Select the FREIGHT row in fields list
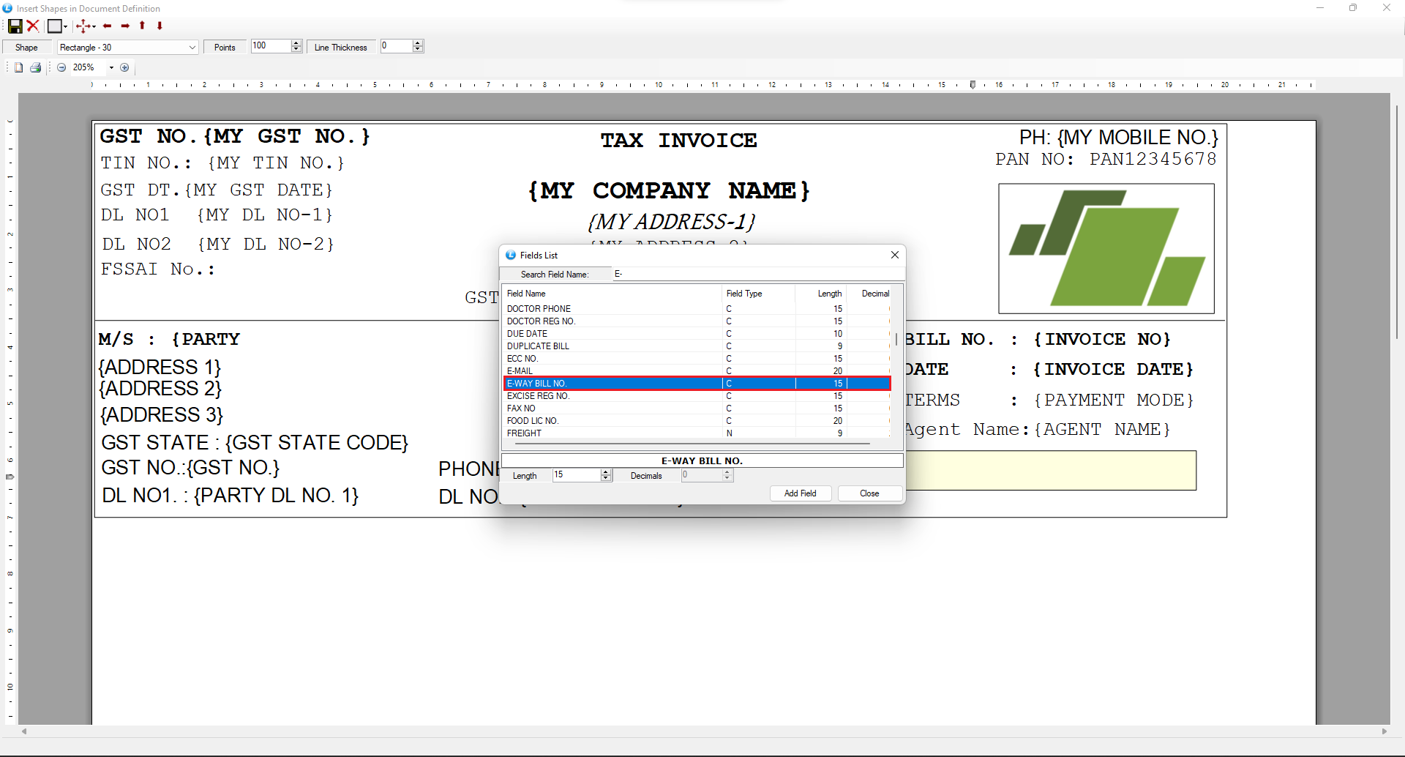1405x757 pixels. (x=525, y=433)
